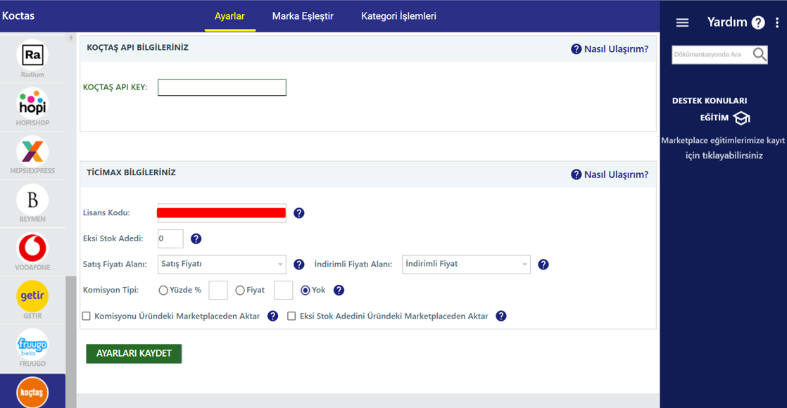Click help icon beside Satış Fiyatı dropdown

[298, 264]
